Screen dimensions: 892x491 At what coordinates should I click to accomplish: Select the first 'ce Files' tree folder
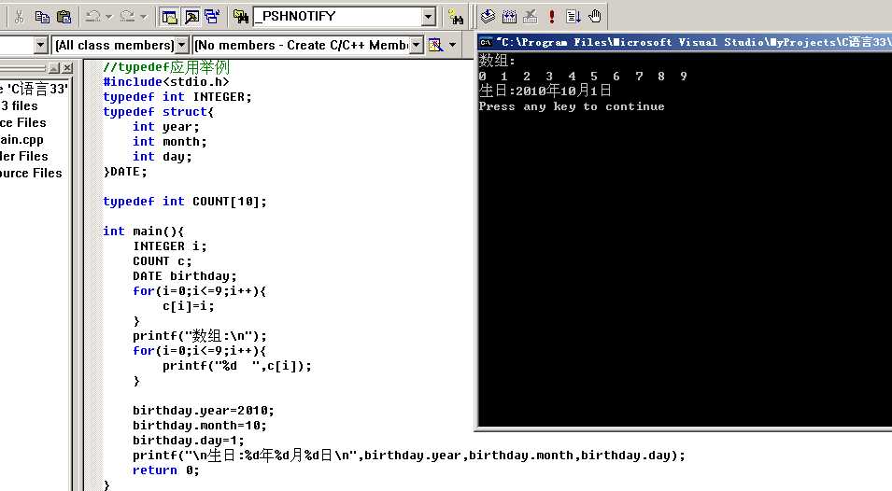pyautogui.click(x=23, y=123)
